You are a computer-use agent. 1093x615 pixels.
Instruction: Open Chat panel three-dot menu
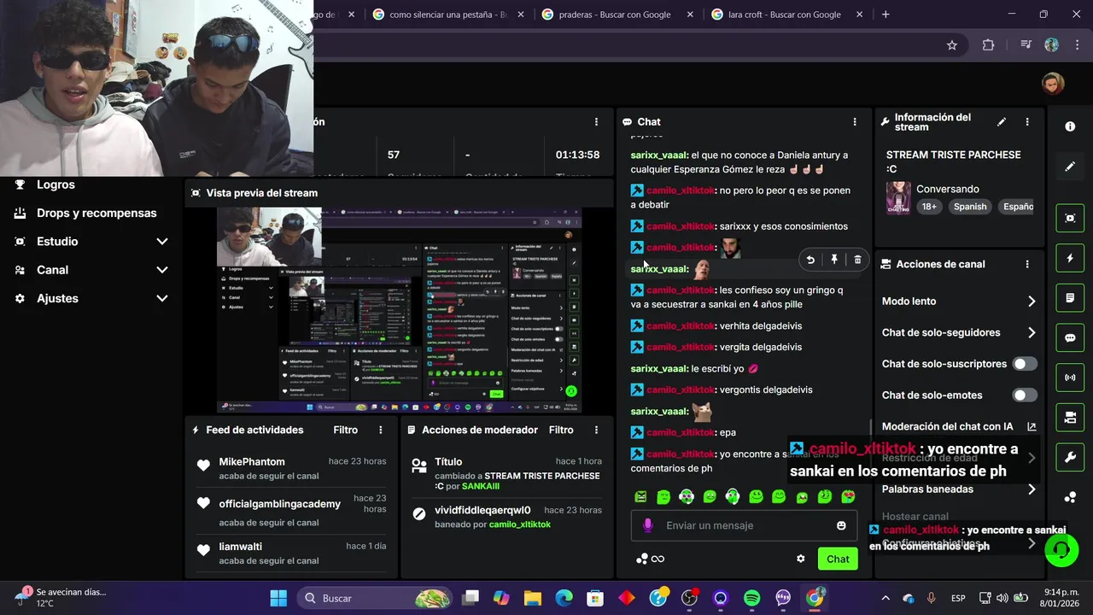click(855, 122)
